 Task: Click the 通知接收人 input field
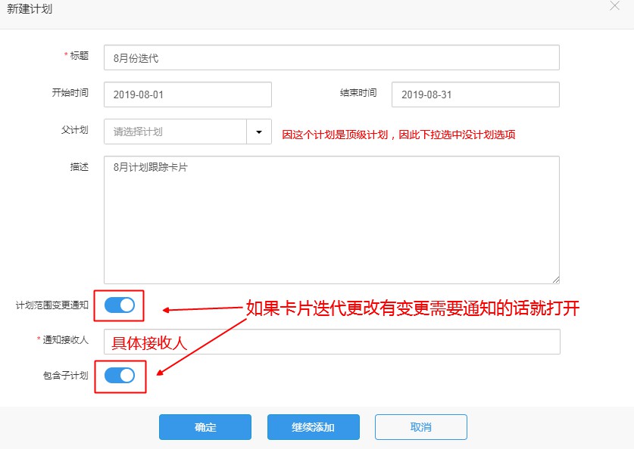pyautogui.click(x=332, y=342)
